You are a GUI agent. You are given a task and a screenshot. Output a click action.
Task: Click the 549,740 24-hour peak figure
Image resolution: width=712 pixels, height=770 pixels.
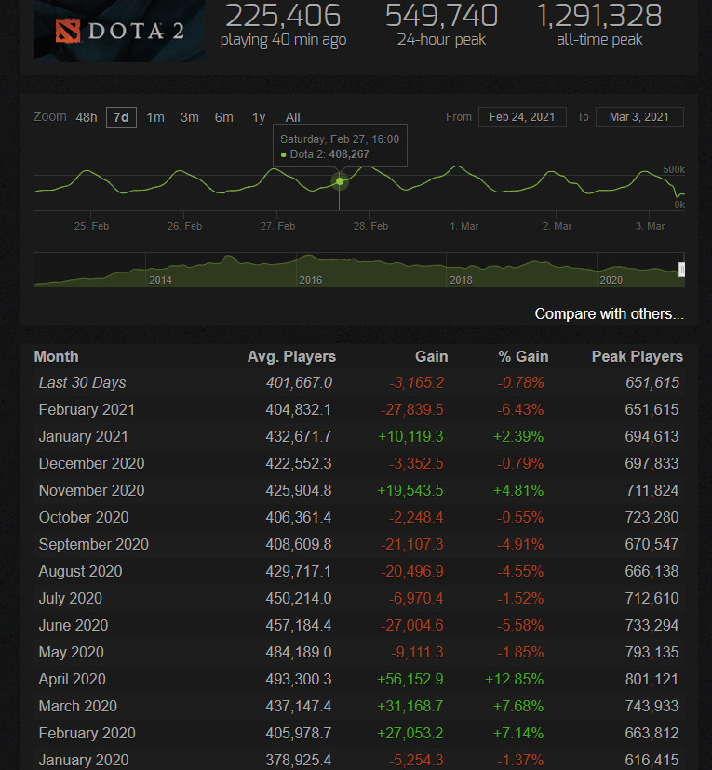[x=441, y=16]
